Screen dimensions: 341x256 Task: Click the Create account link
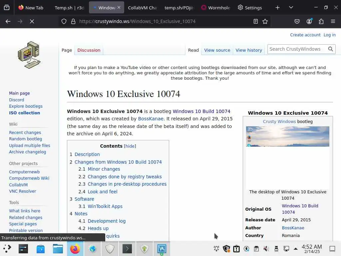tap(305, 35)
